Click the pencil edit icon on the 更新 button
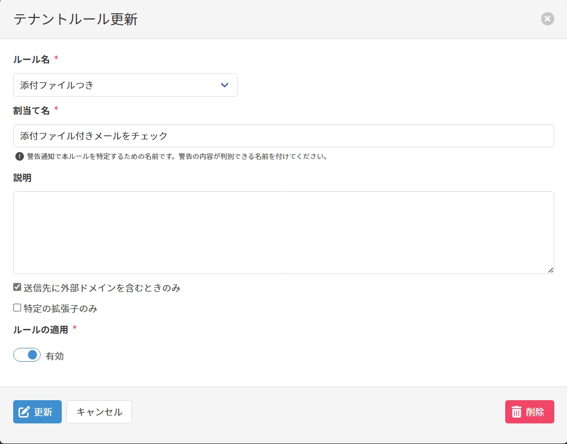The width and height of the screenshot is (567, 444). pyautogui.click(x=24, y=412)
